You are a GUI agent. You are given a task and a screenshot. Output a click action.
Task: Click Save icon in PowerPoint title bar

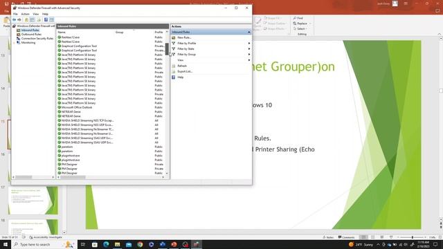(x=6, y=3)
